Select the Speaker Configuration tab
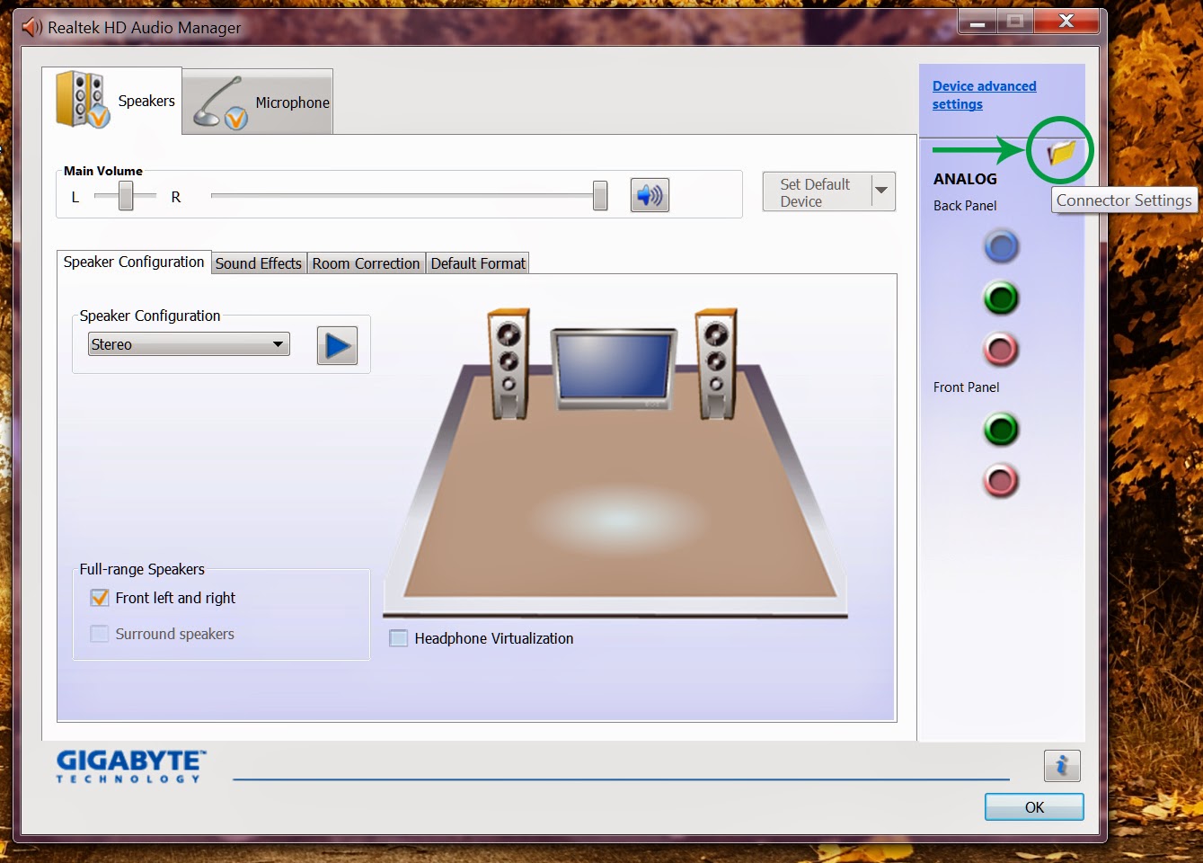1203x863 pixels. pyautogui.click(x=134, y=262)
